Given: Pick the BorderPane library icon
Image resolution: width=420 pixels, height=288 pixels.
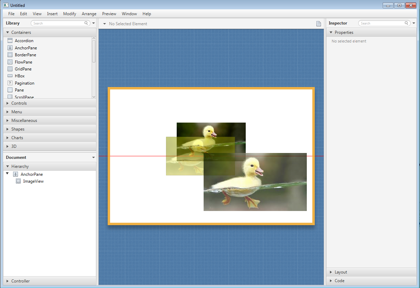Looking at the screenshot, I should (x=10, y=55).
